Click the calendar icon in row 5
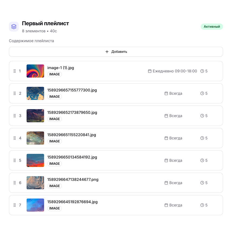The image size is (249, 249). tap(166, 160)
